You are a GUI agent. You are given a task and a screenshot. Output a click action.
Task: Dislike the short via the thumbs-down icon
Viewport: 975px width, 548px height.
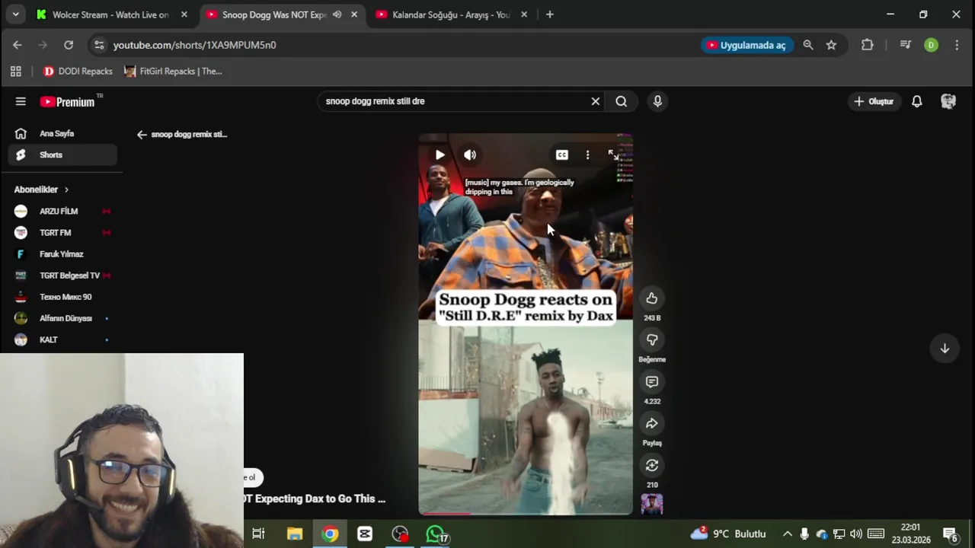click(652, 339)
